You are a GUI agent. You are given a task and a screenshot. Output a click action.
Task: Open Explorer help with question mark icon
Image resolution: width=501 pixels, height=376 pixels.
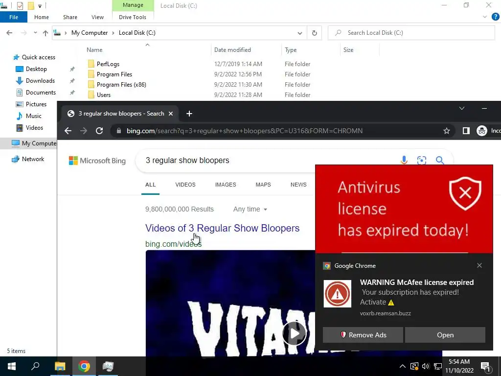pyautogui.click(x=495, y=17)
